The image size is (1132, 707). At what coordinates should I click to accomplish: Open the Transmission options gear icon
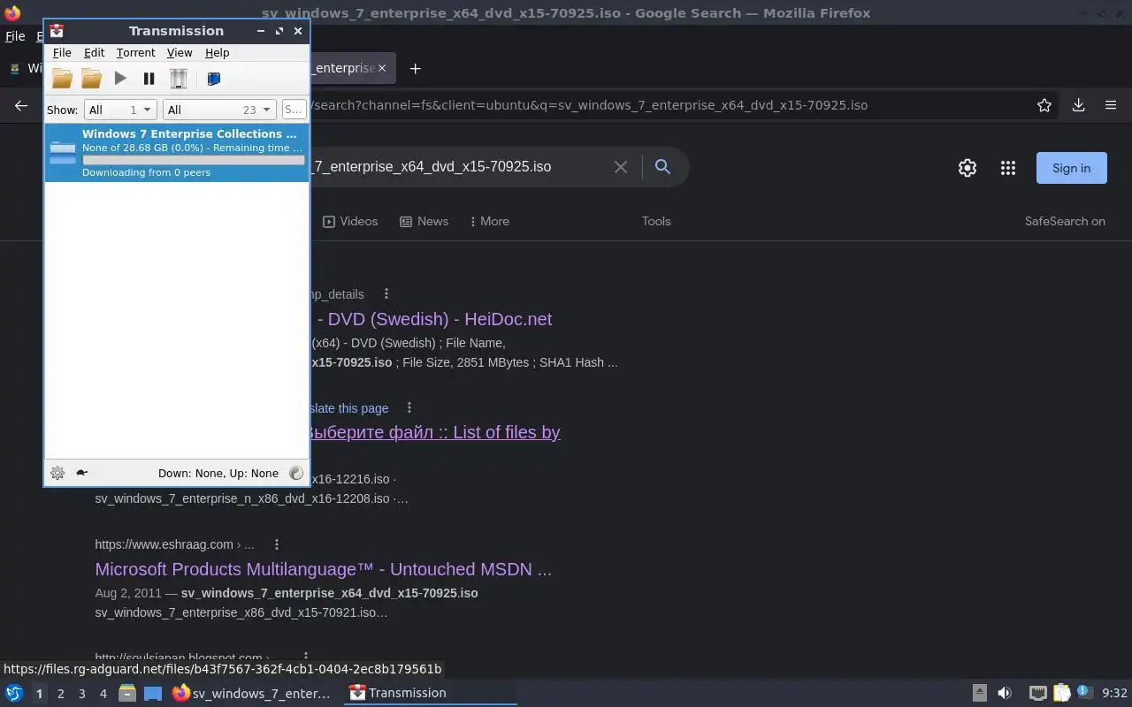(57, 473)
